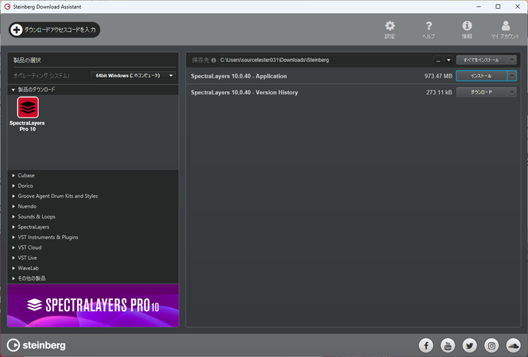Screen dimensions: 528x357
Task: Open dropdown arrow beside Application install button
Action: pyautogui.click(x=512, y=76)
